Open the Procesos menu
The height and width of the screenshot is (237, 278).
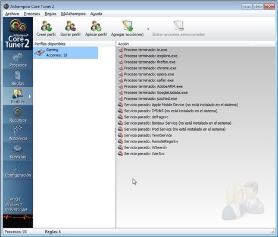coord(32,14)
